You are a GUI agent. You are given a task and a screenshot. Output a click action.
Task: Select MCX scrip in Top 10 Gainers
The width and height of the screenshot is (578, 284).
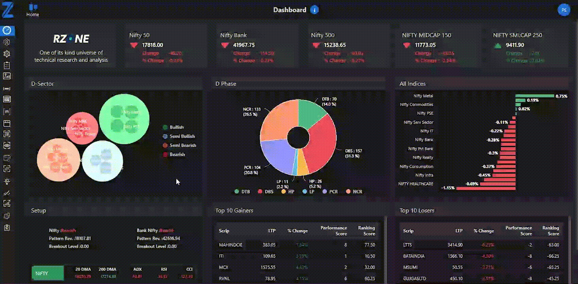pos(223,267)
